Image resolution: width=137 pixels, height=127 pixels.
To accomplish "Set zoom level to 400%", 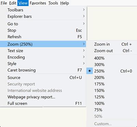I will (x=112, y=58).
